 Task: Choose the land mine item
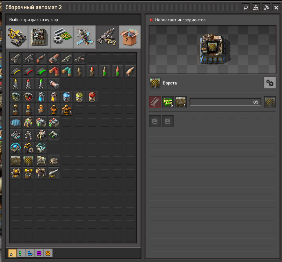[x=54, y=161]
